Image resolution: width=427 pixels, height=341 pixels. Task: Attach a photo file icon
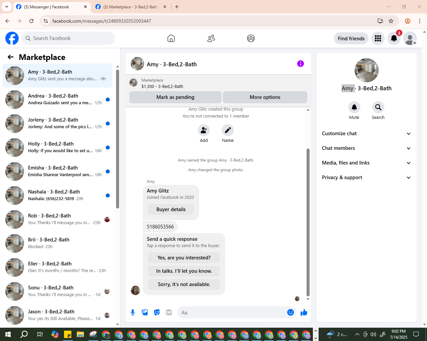[x=145, y=312]
